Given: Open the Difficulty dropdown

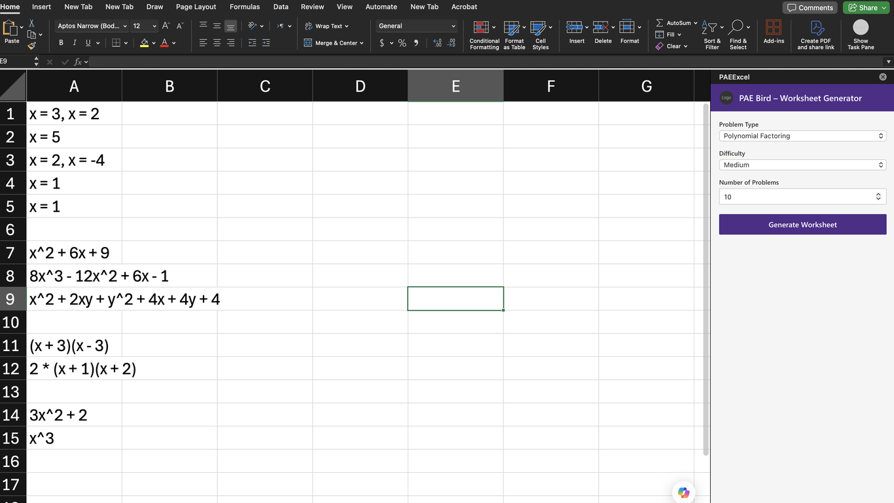Looking at the screenshot, I should [802, 165].
